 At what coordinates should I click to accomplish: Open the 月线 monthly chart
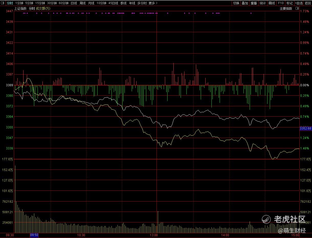click(91, 3)
